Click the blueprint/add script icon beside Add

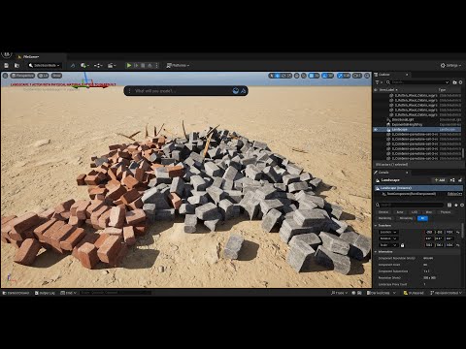[452, 180]
